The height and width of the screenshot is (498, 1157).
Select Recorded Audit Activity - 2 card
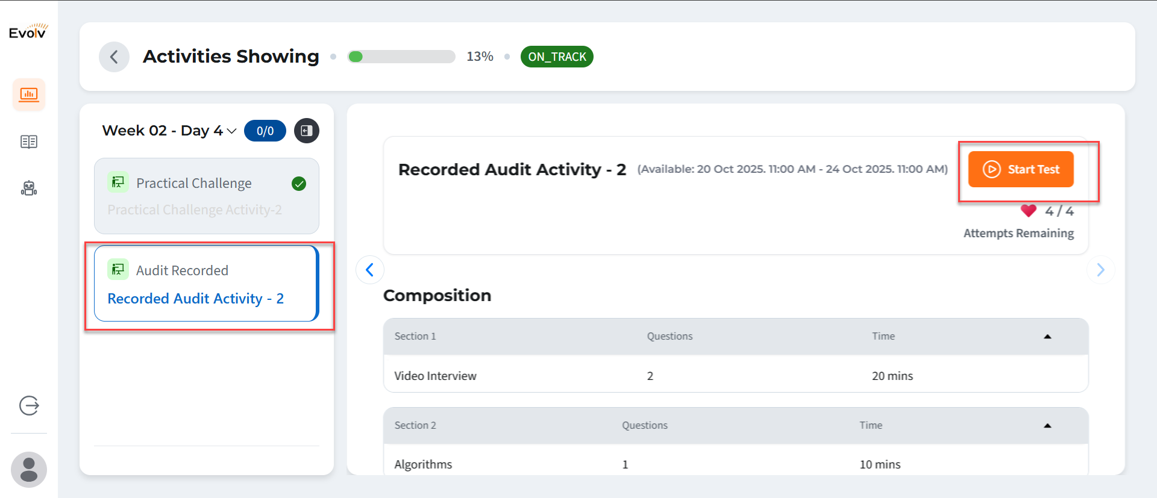[206, 284]
